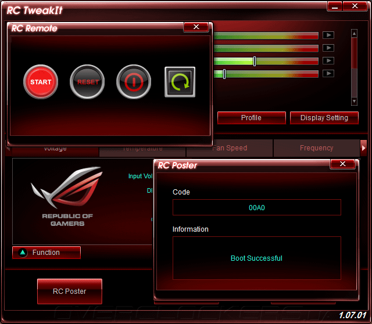Click the fourth slider's handle
Image resolution: width=372 pixels, height=324 pixels.
[224, 74]
